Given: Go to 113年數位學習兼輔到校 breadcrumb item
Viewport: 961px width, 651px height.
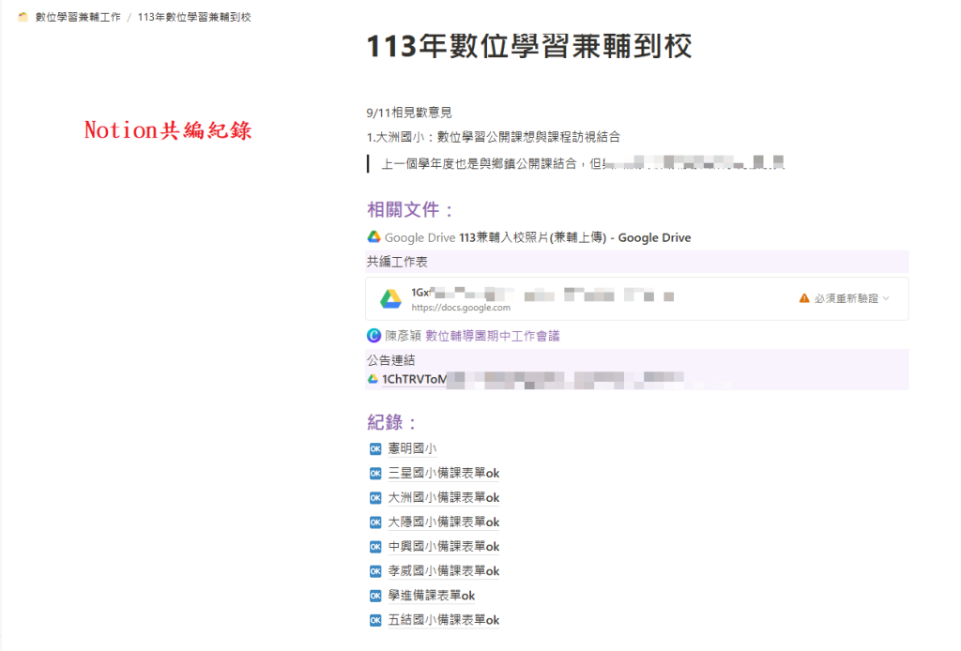Looking at the screenshot, I should (x=194, y=18).
